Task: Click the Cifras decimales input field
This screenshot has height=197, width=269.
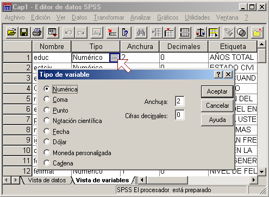Action: 180,115
